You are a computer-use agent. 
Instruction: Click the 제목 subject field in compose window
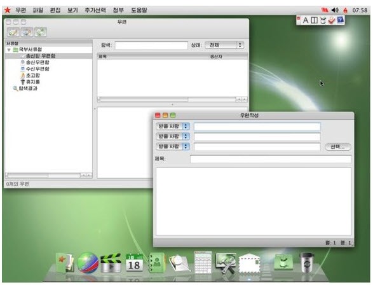pos(271,159)
